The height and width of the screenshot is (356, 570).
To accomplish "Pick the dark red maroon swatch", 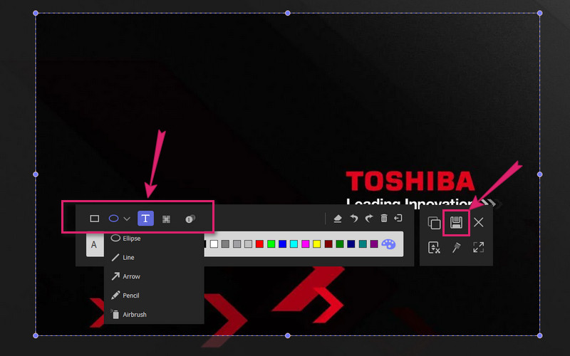I will point(328,244).
